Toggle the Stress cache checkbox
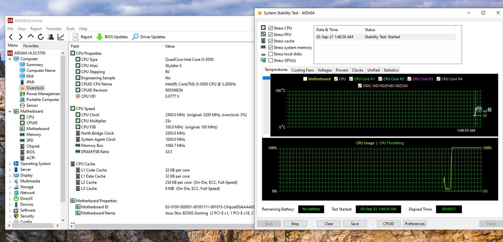503x242 pixels. [270, 41]
